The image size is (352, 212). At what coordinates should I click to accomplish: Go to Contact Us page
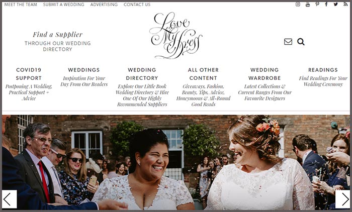[x=137, y=5]
